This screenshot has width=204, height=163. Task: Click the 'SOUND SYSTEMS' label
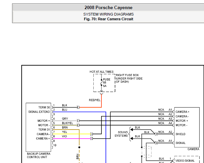[121, 134]
